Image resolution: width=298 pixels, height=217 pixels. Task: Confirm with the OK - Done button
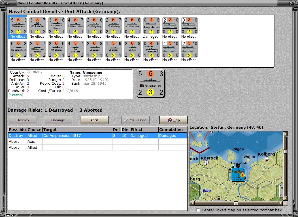(135, 120)
